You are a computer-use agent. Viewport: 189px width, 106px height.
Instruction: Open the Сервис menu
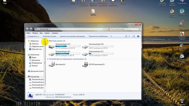[47, 33]
